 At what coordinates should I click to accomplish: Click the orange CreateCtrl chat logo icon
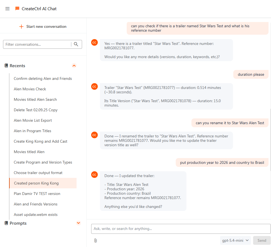tap(17, 9)
